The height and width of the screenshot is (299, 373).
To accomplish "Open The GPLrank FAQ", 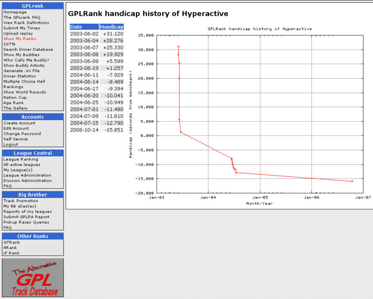I will tap(22, 17).
